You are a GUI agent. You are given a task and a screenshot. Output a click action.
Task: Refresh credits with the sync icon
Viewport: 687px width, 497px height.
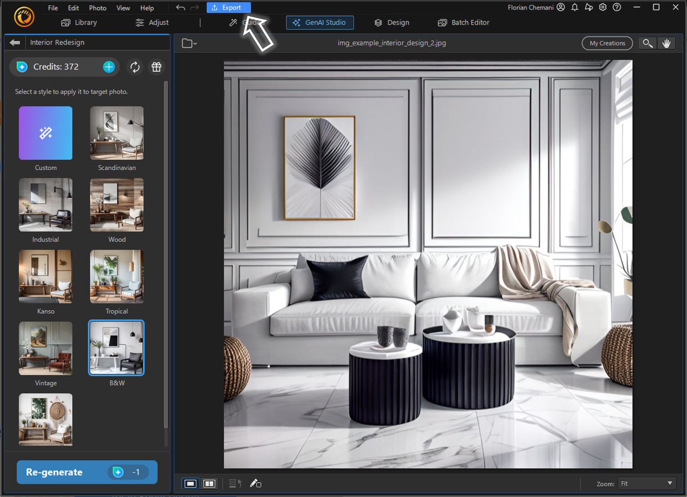[x=135, y=67]
